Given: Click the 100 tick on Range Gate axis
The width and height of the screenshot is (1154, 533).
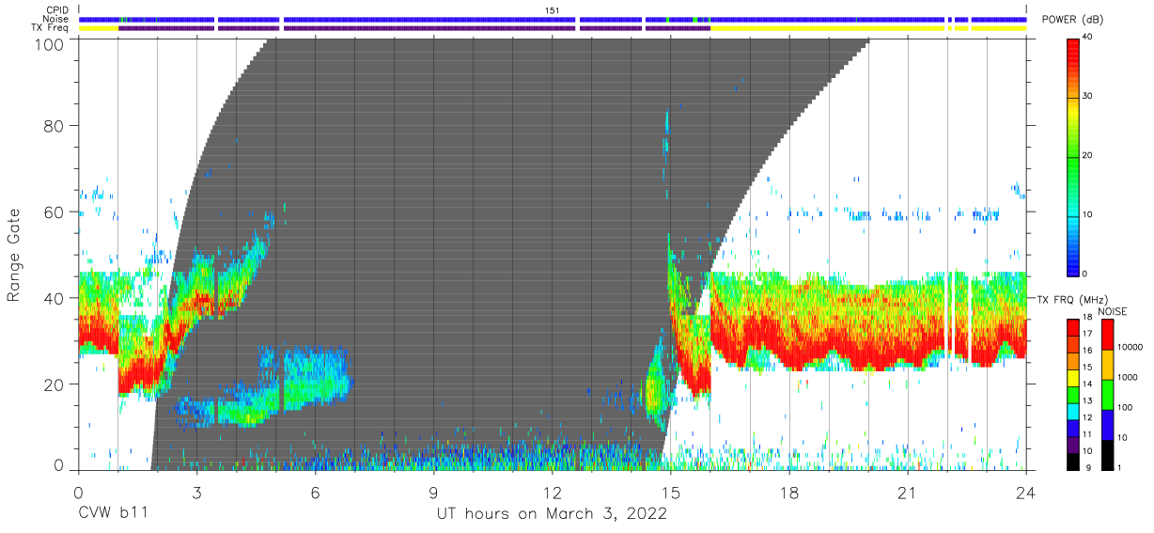Looking at the screenshot, I should coord(49,43).
